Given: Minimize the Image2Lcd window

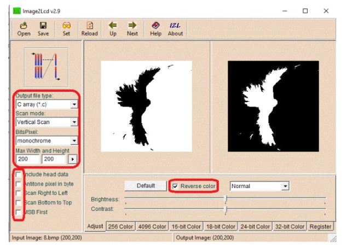Looking at the screenshot, I should (285, 11).
